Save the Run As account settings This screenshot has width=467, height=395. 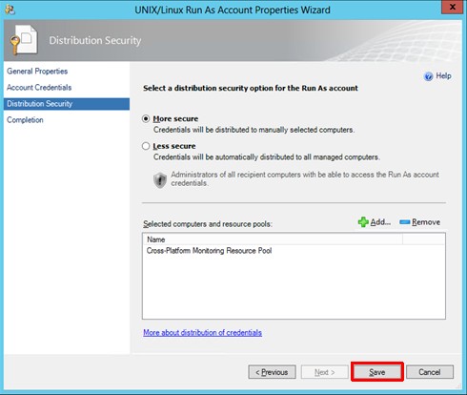pos(377,372)
